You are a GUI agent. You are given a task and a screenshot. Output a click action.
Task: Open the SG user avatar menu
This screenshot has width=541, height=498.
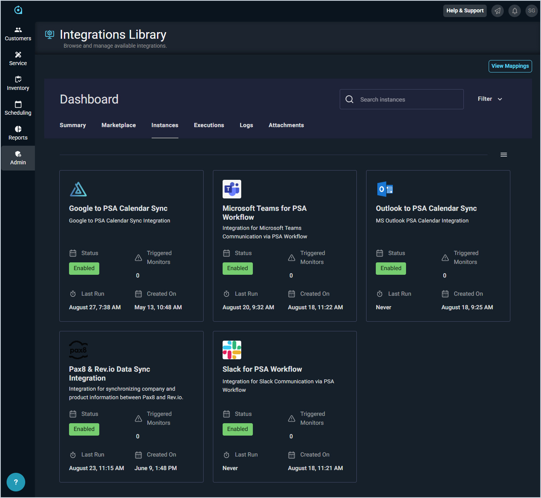pyautogui.click(x=531, y=11)
